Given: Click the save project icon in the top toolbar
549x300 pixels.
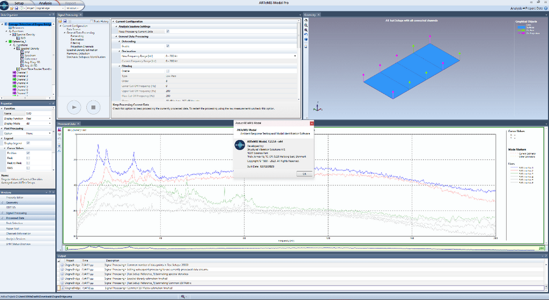Looking at the screenshot, I should [x=16, y=8].
